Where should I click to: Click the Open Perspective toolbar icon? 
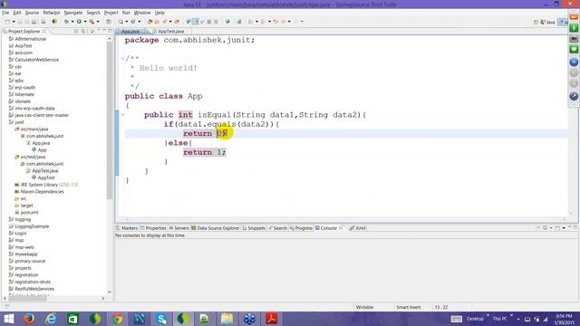point(536,22)
